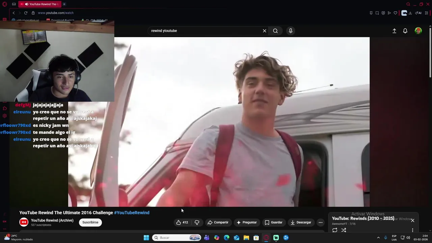Click the YouTube: Rewinds (2010 - 2025) title
This screenshot has width=432, height=243.
click(363, 218)
